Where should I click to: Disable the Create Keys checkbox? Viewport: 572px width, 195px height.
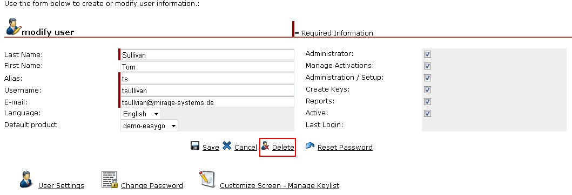tap(428, 90)
